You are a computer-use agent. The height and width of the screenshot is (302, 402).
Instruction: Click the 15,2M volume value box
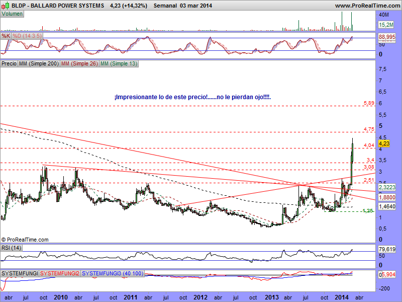click(386, 25)
